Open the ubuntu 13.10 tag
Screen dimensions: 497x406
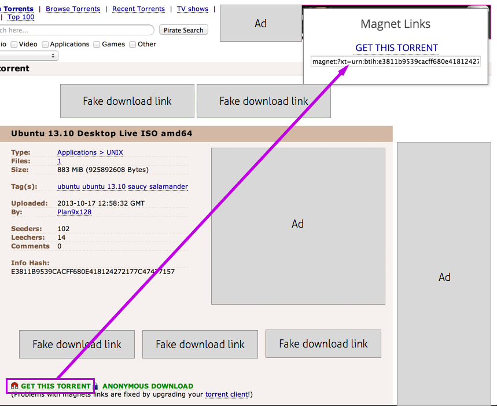(104, 186)
